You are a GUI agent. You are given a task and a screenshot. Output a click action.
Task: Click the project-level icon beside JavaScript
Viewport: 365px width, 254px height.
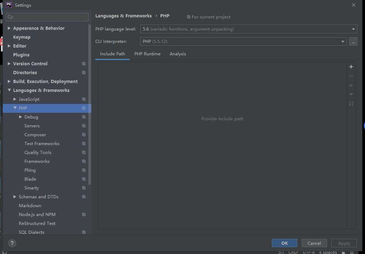(x=84, y=99)
